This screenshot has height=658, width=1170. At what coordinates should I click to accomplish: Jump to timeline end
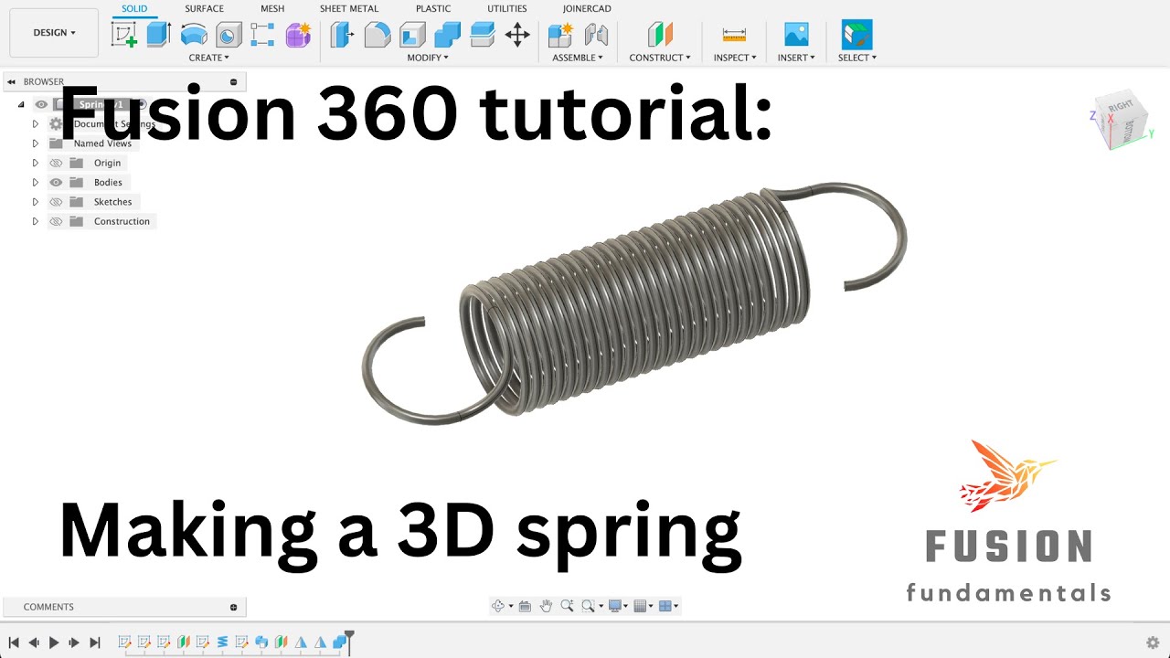click(x=94, y=642)
